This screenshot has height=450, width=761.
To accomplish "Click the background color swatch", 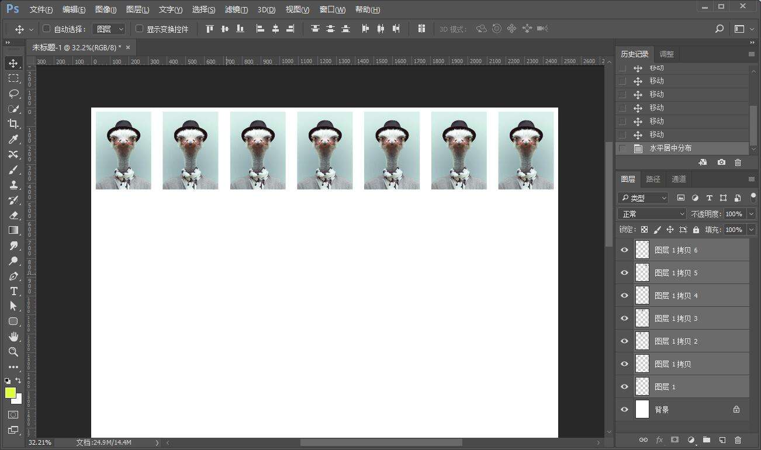I will [18, 400].
